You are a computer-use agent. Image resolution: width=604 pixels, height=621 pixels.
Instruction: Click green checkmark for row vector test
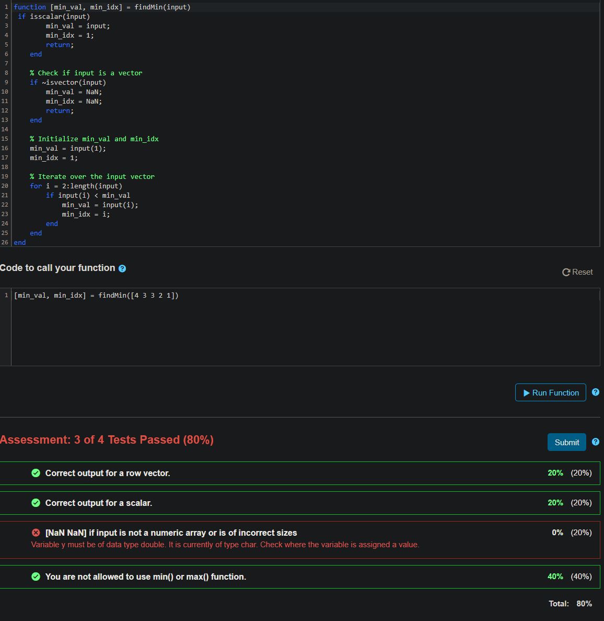click(36, 473)
